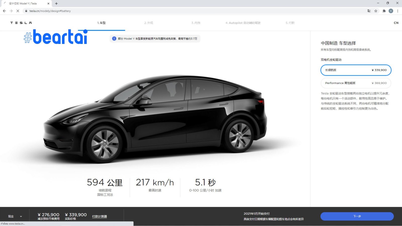Open the 付款计算器 link
Viewport: 402px width, 226px height.
pyautogui.click(x=99, y=216)
